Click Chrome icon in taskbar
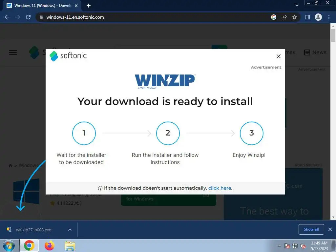This screenshot has width=336, height=252. [x=29, y=245]
